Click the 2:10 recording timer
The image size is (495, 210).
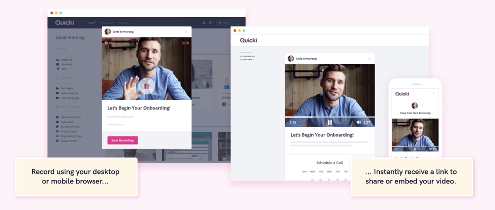(185, 43)
